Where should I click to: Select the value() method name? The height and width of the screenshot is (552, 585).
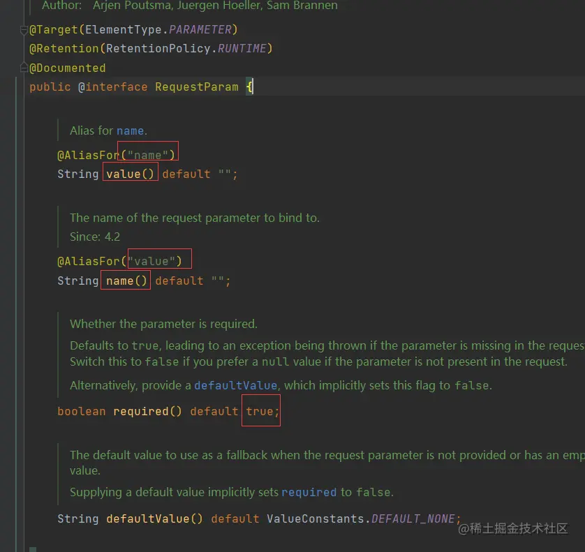coord(131,174)
